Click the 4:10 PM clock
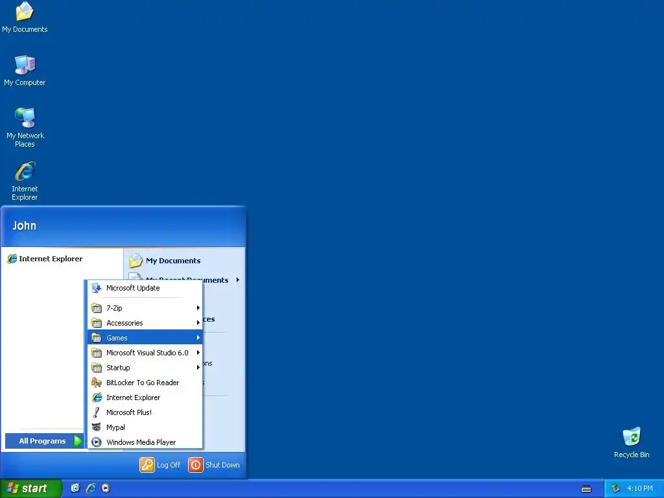This screenshot has height=498, width=664. [x=640, y=489]
